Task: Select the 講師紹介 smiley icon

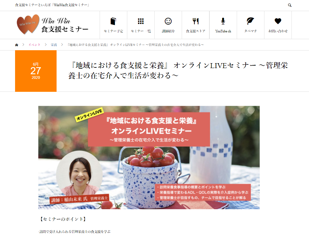Action: point(168,21)
